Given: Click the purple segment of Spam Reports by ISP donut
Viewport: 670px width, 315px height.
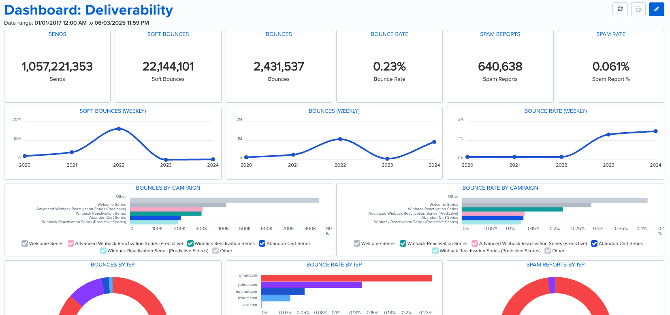Looking at the screenshot, I should tap(552, 285).
